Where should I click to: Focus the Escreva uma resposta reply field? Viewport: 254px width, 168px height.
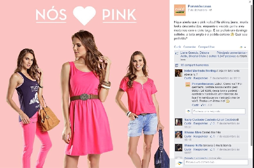coord(219,111)
